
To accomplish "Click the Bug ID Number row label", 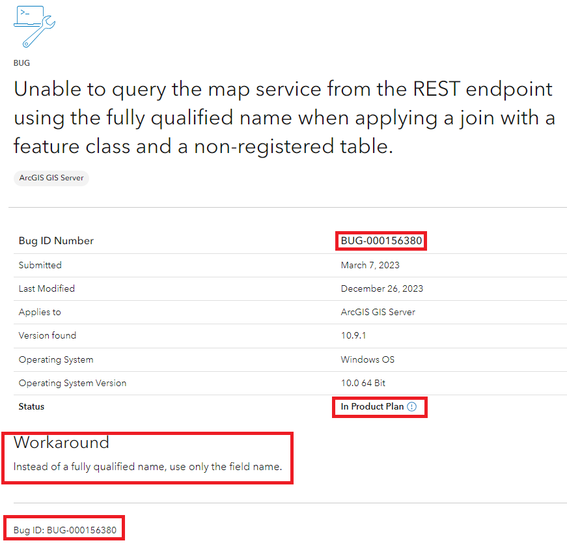I will point(56,241).
